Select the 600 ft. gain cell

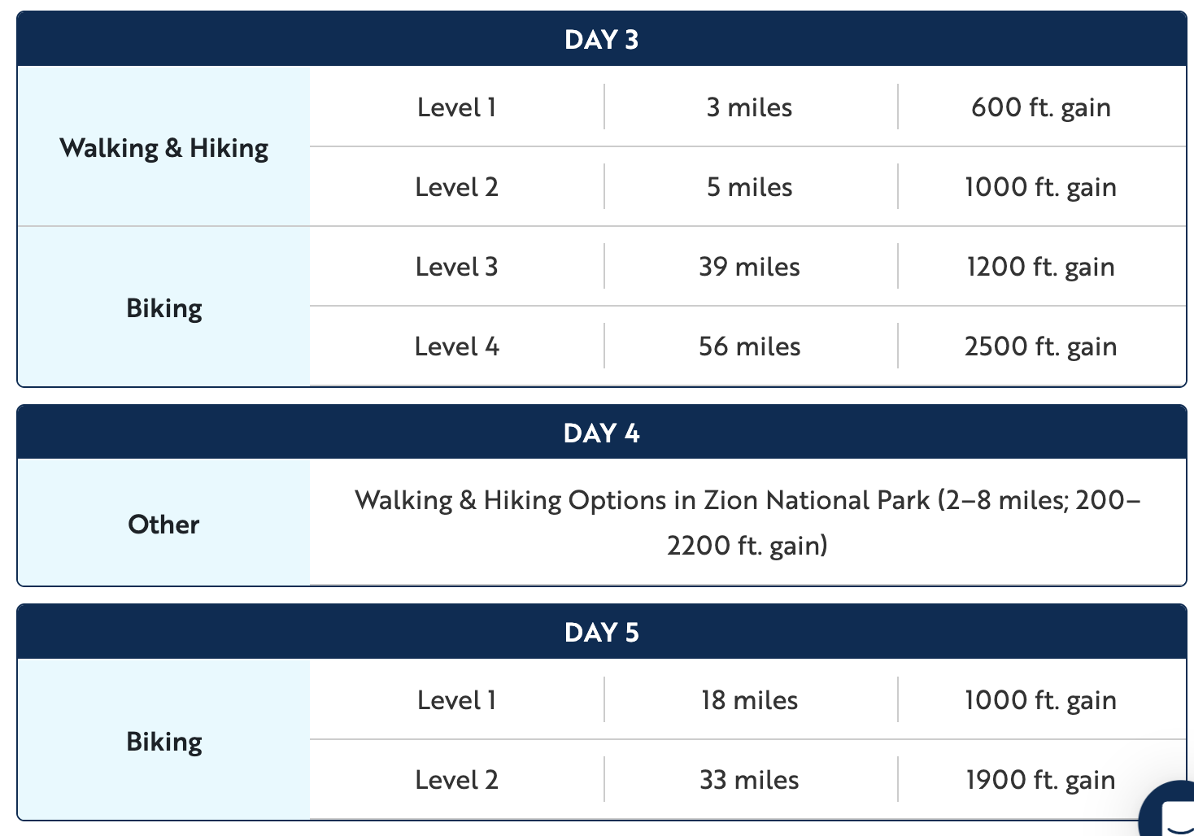(x=1040, y=107)
